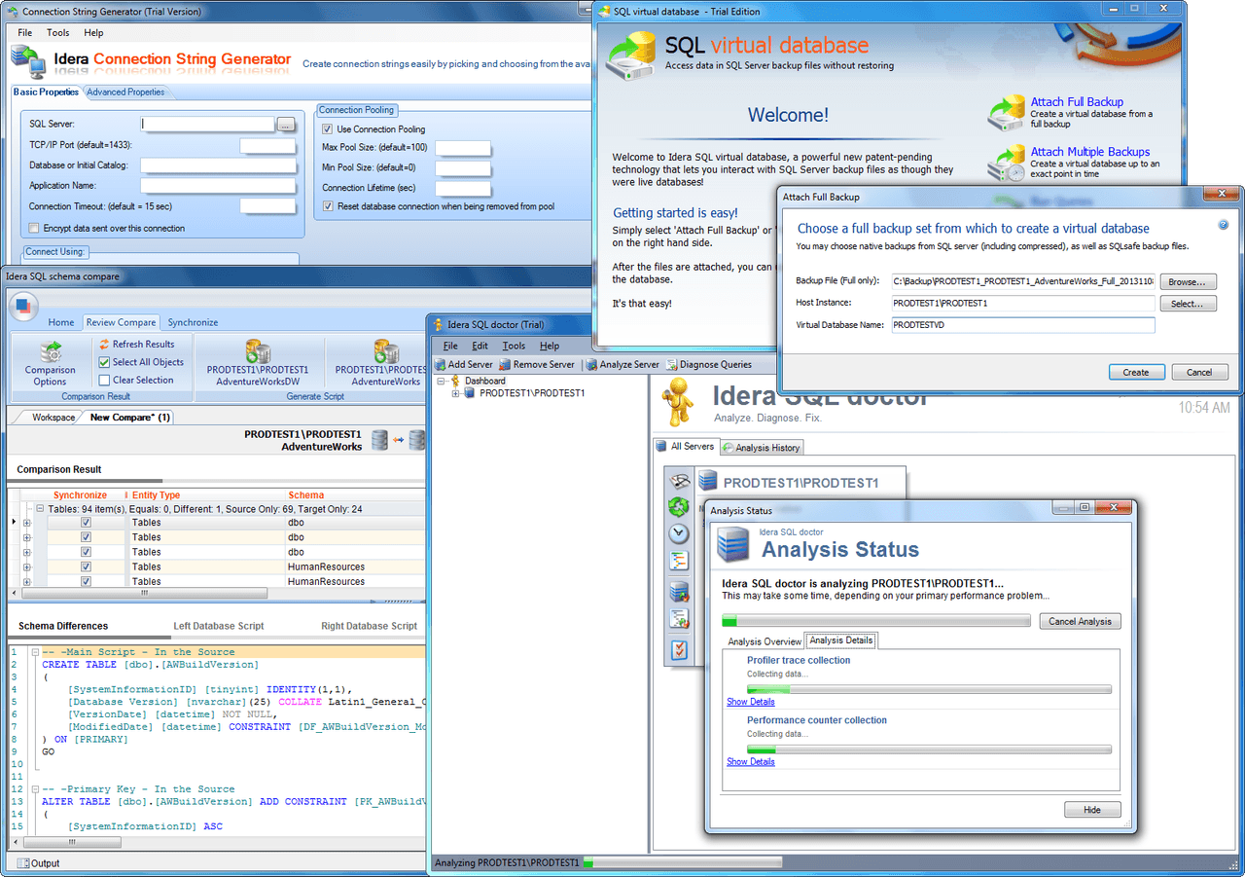Expand the second dbo Tables row
1245x877 pixels.
click(x=26, y=537)
